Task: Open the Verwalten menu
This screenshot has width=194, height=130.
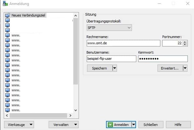Action: point(63,125)
